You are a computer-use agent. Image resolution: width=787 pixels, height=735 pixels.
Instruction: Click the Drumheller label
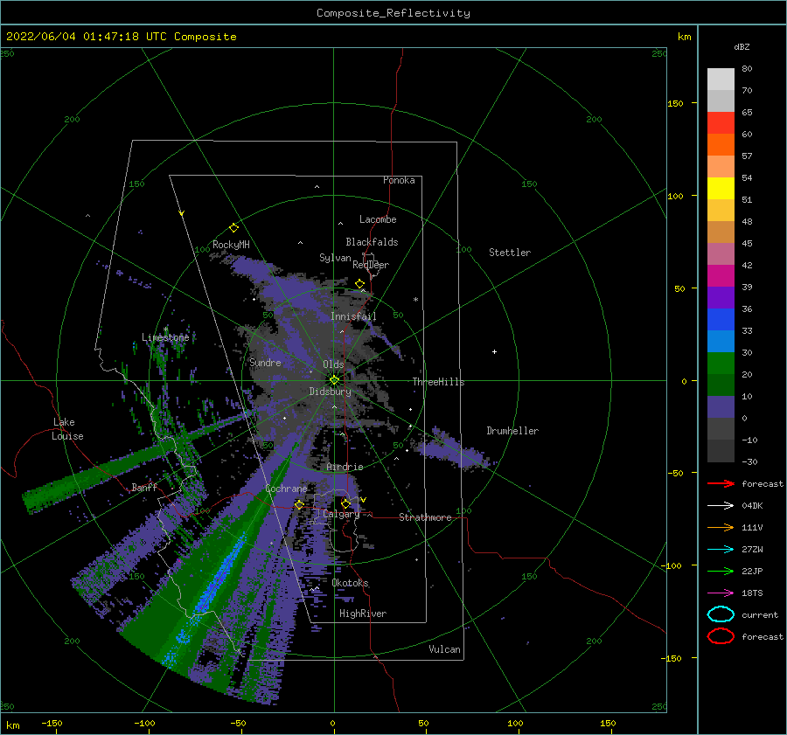click(x=512, y=431)
